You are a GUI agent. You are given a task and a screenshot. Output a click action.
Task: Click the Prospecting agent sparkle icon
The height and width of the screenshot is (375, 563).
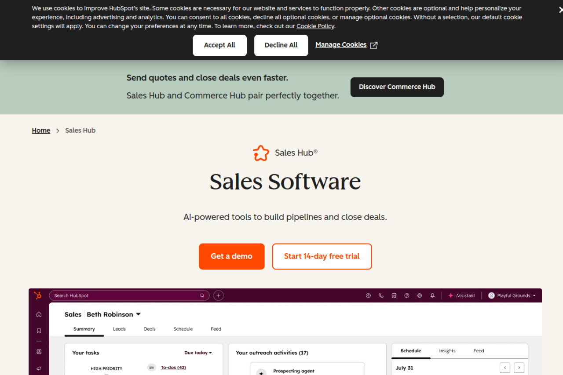coord(261,372)
